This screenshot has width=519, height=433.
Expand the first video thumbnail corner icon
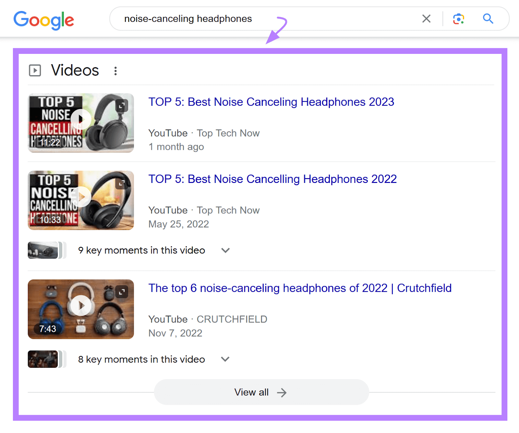tap(122, 105)
